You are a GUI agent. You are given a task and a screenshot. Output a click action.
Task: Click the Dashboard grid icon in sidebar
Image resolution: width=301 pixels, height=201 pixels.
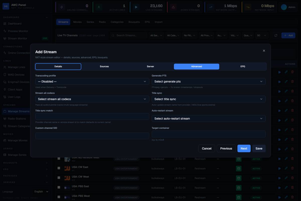pyautogui.click(x=5, y=24)
